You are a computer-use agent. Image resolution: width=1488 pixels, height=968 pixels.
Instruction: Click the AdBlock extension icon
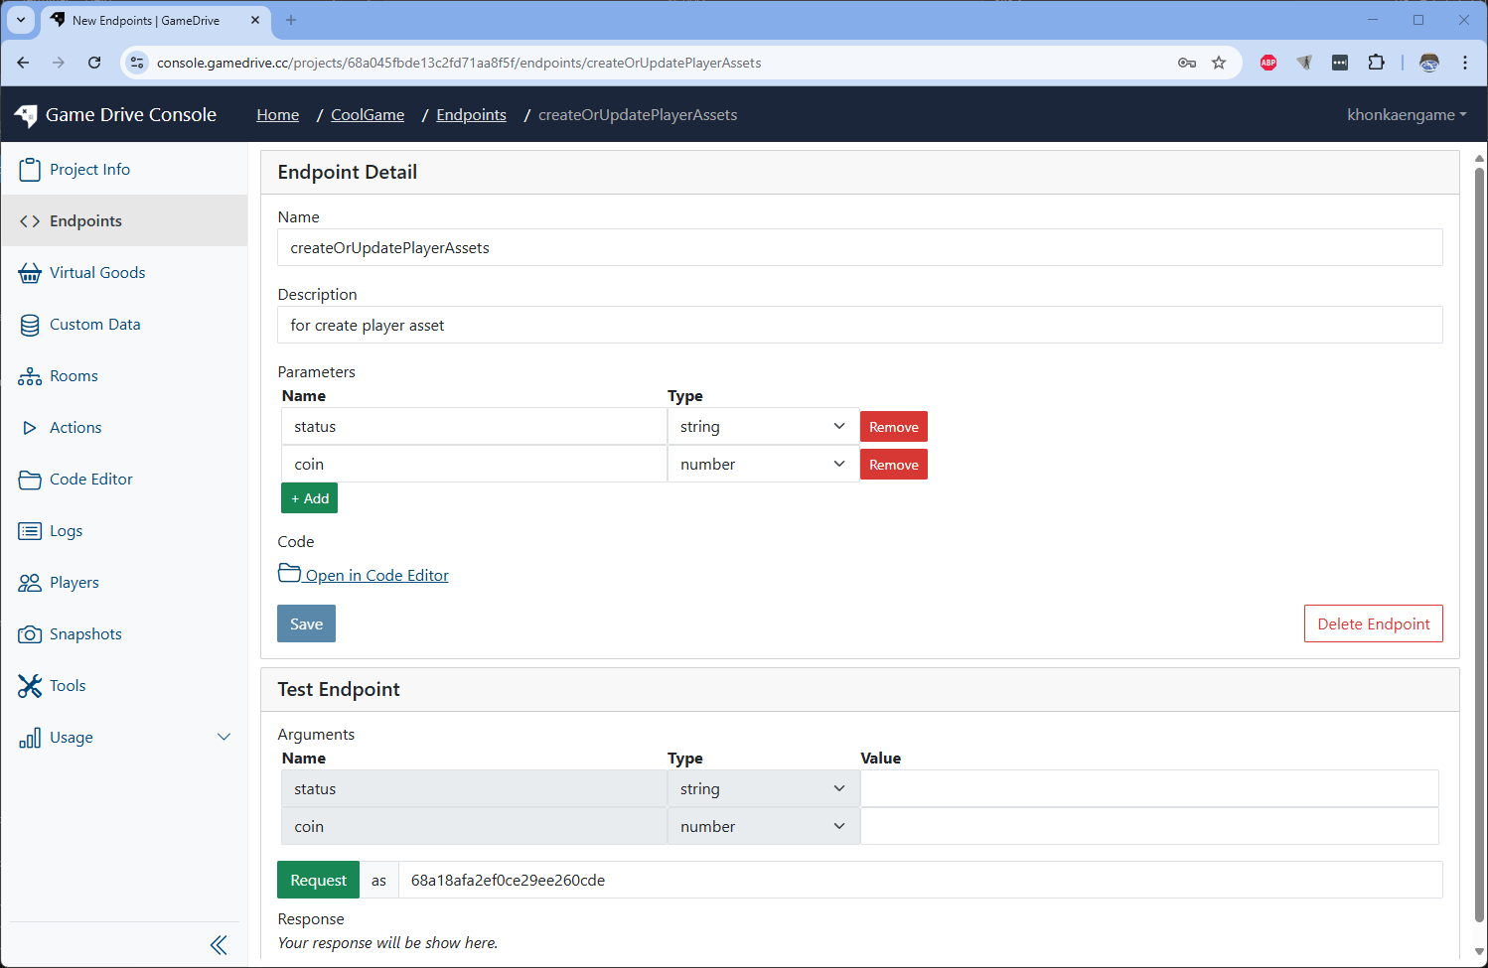click(x=1267, y=62)
